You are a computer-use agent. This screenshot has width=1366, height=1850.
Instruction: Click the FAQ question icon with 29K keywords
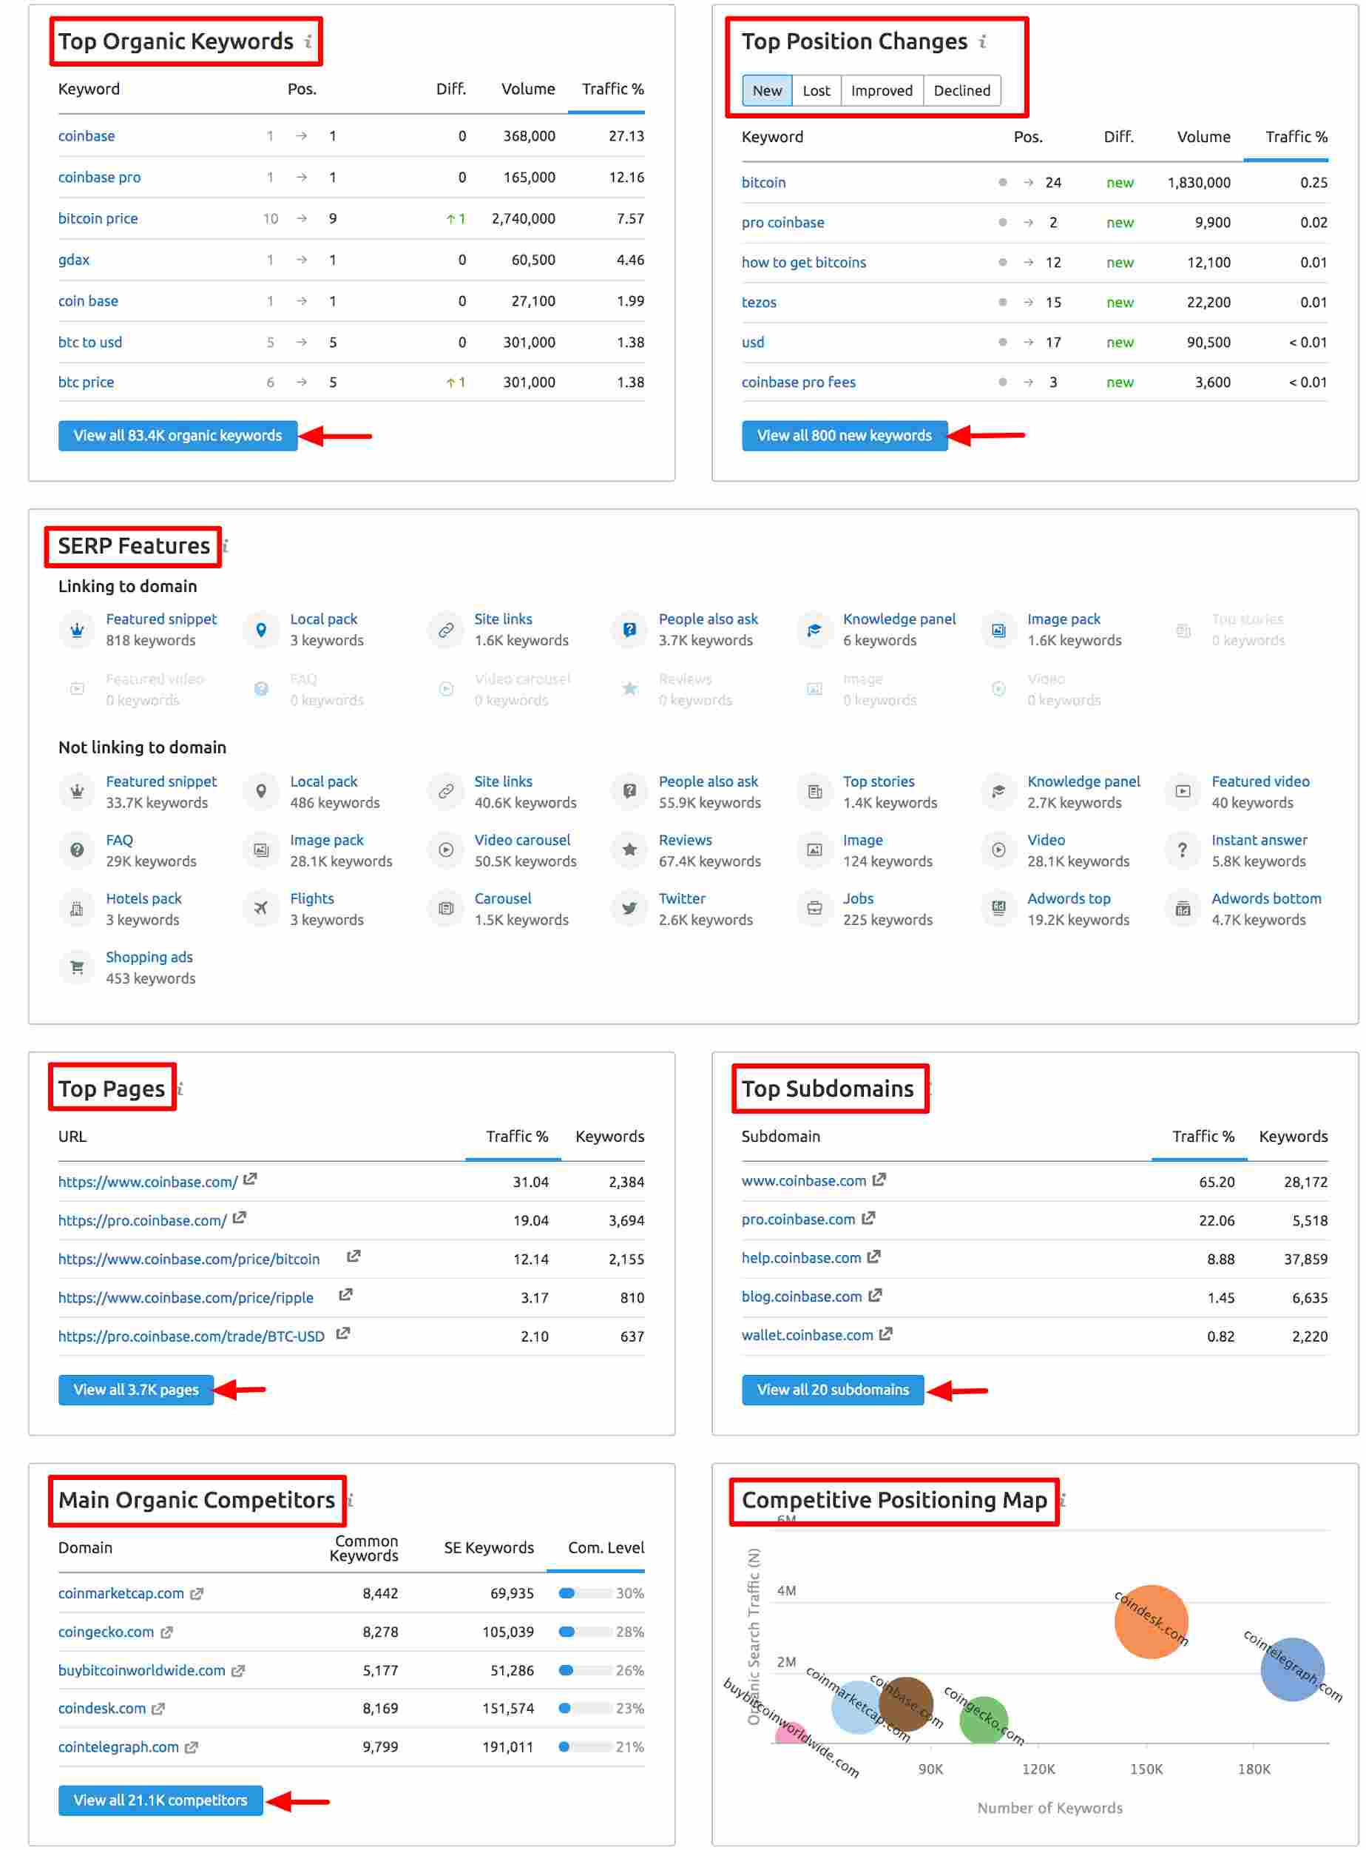77,850
